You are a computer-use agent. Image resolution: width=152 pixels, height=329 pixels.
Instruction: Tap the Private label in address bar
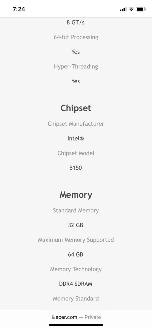(93, 317)
